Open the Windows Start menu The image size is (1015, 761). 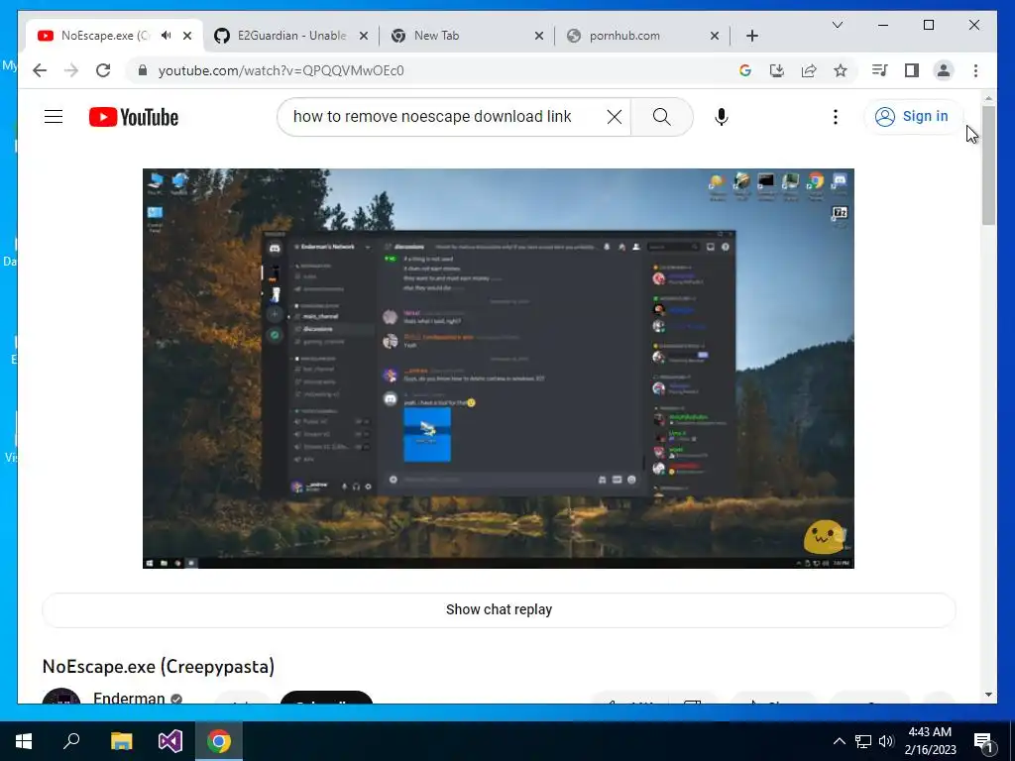point(24,741)
